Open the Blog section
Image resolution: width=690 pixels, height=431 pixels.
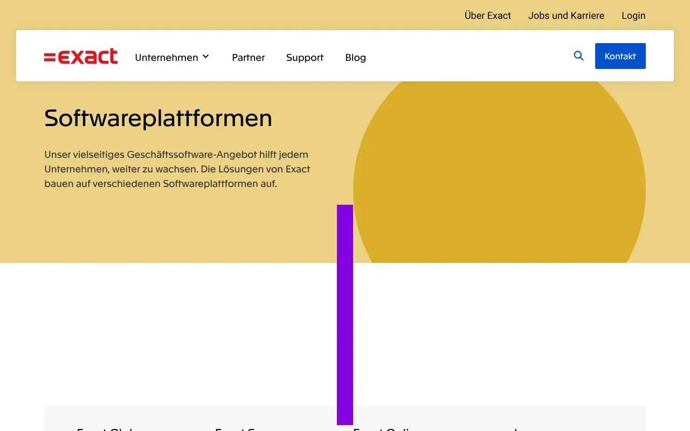(x=355, y=58)
